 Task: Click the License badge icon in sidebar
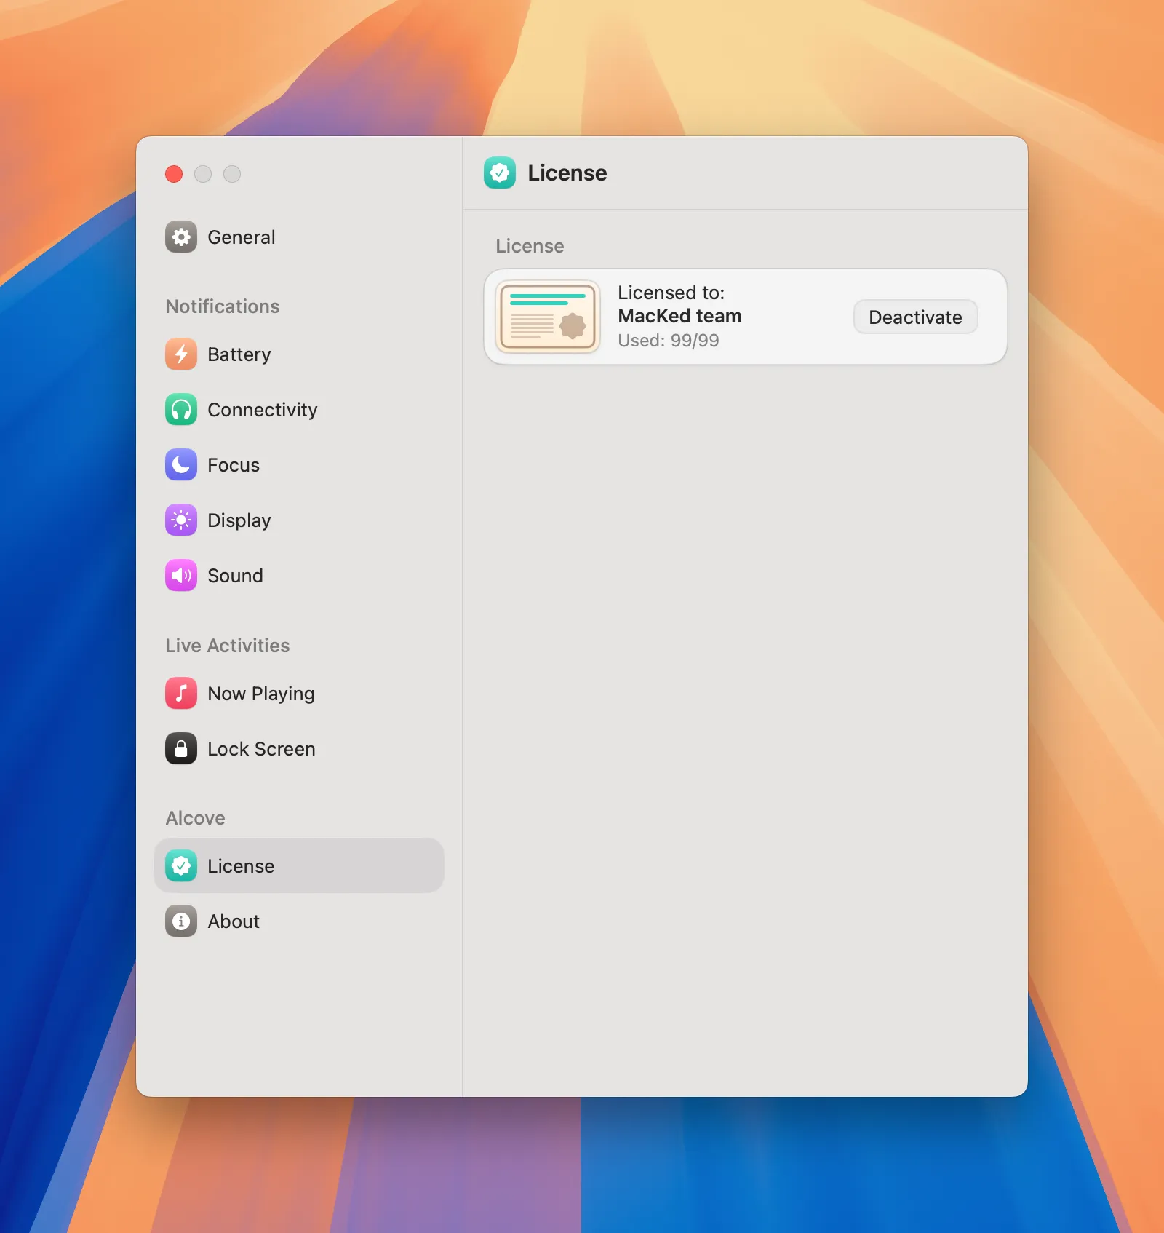[x=181, y=865]
